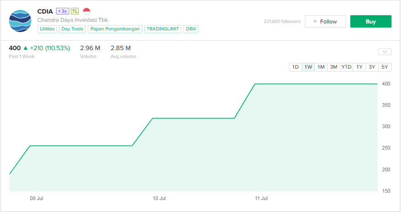Click the DBX tag
The height and width of the screenshot is (212, 401).
click(x=191, y=29)
